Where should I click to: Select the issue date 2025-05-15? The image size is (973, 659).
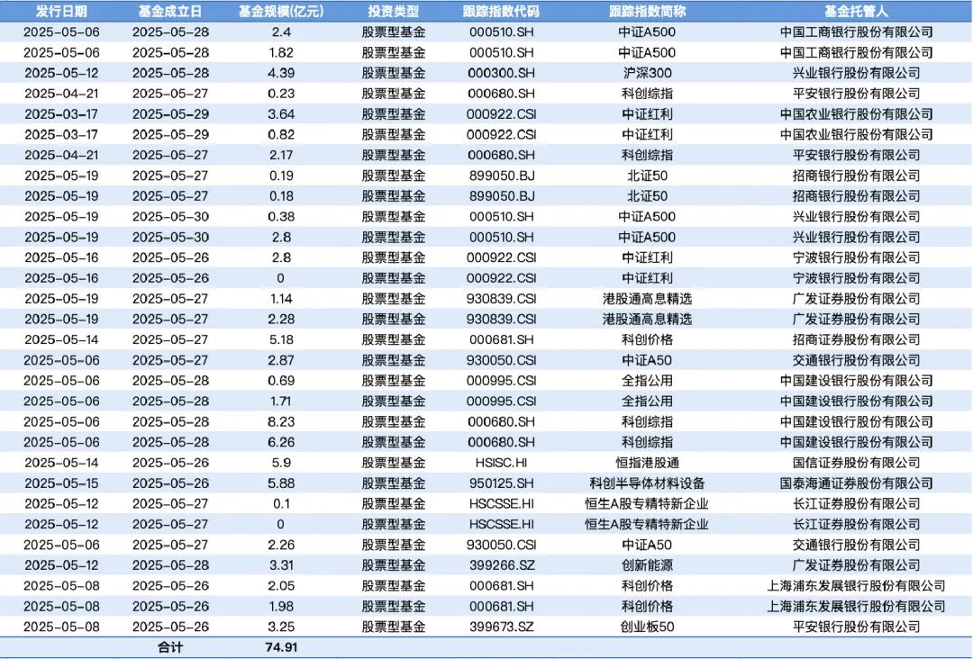[x=61, y=483]
